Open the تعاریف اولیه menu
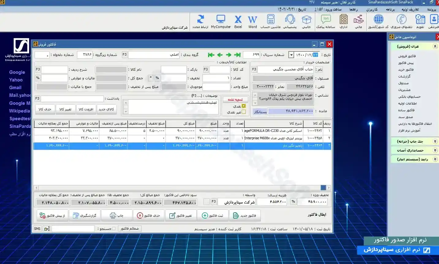The image size is (439, 264). 411,9
